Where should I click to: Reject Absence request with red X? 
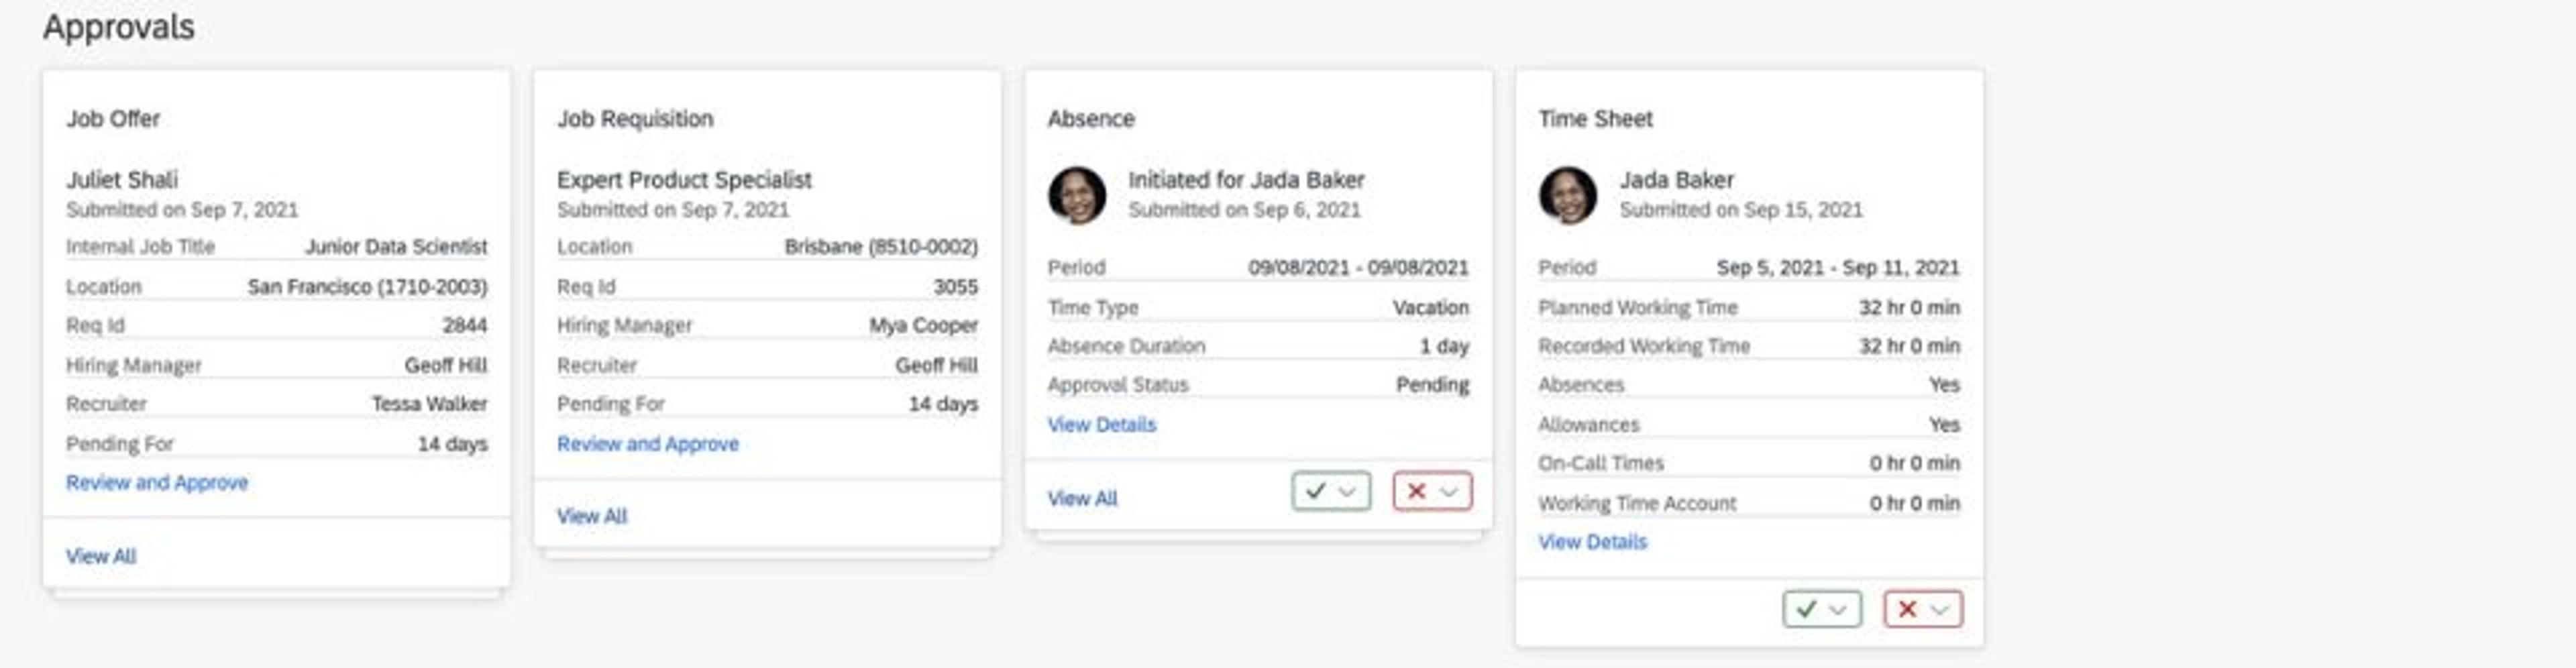1416,491
